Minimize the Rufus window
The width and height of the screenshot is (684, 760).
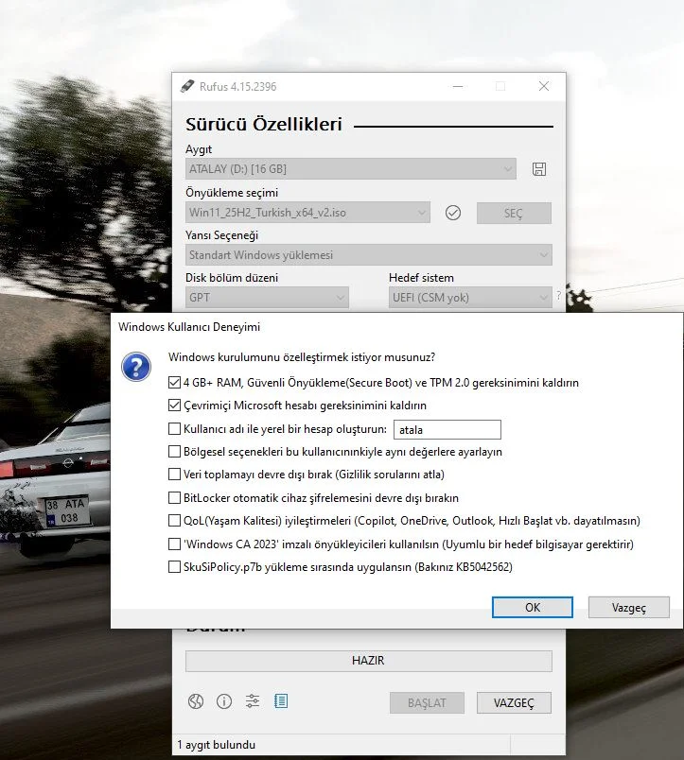point(458,86)
